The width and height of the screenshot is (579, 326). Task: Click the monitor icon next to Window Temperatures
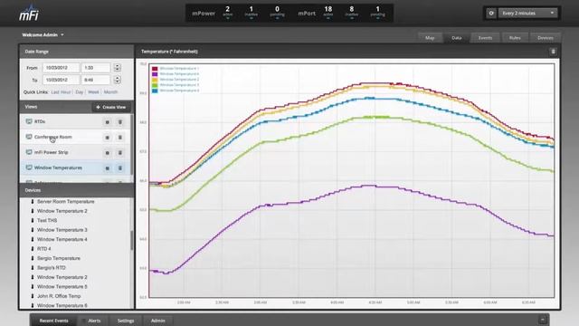[x=29, y=168]
